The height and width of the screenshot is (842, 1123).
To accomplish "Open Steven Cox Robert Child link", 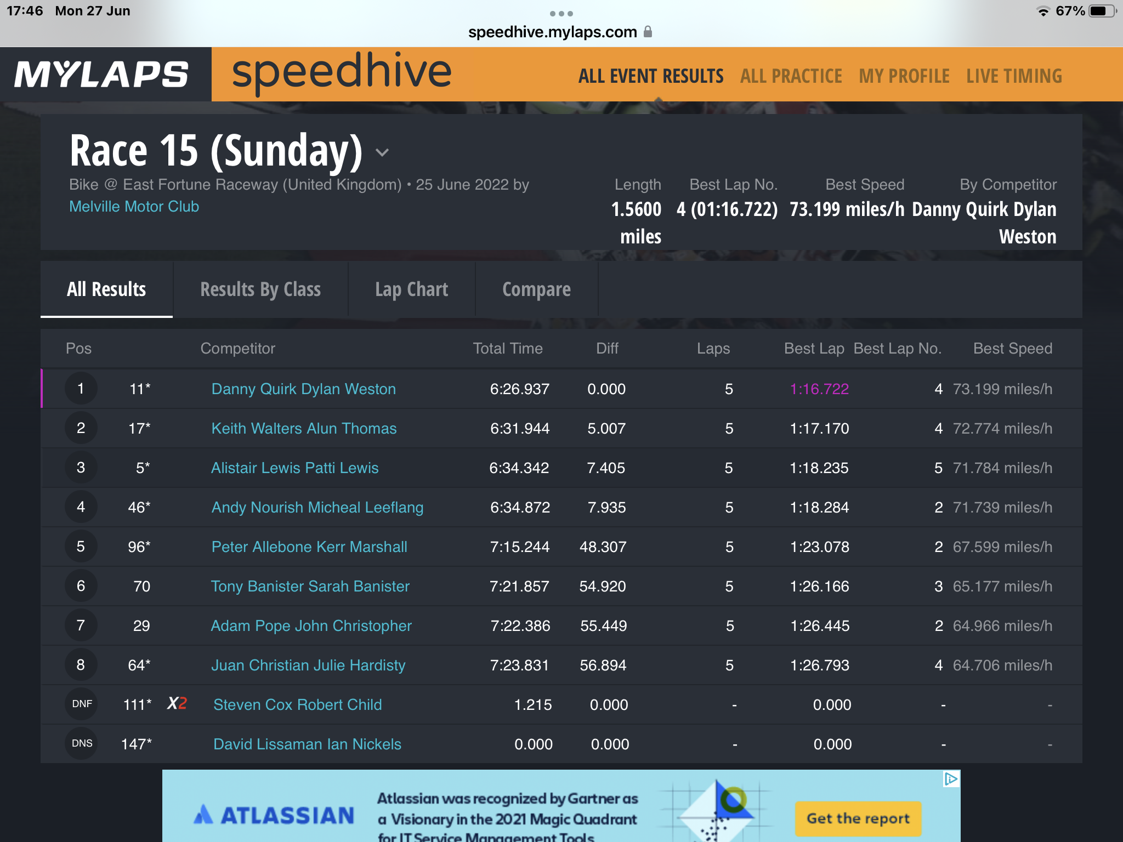I will (297, 705).
